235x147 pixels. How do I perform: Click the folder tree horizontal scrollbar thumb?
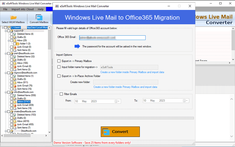coord(17,136)
